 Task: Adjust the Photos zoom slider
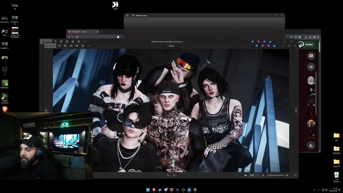[275, 175]
